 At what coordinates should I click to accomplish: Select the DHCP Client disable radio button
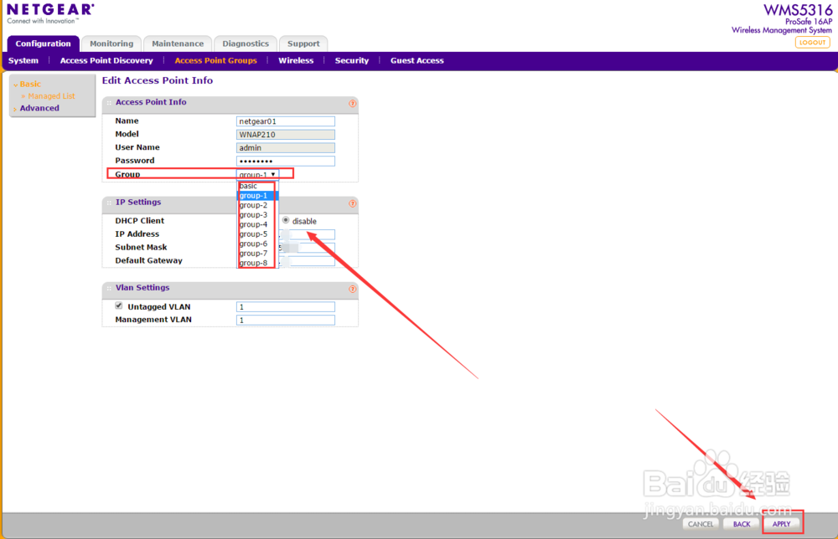[286, 220]
